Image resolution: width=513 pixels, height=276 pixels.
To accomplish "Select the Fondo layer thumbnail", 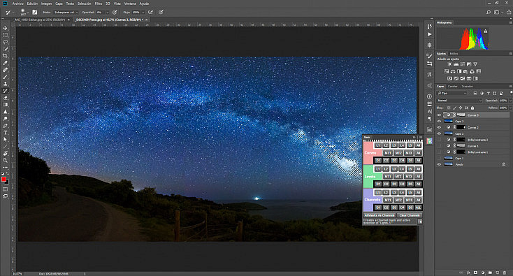I will click(x=448, y=164).
